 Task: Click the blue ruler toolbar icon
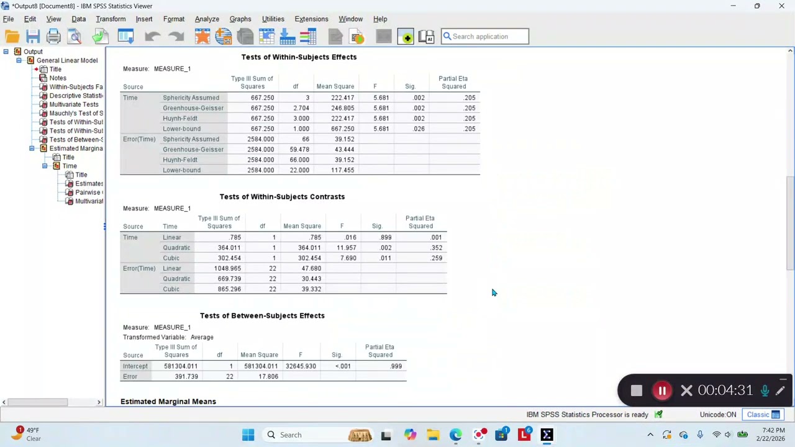288,37
